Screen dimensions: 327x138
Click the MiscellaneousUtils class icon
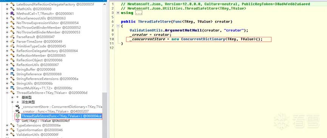pyautogui.click(x=12, y=18)
